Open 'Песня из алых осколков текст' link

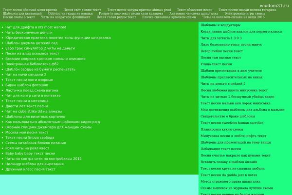[x=32, y=53]
